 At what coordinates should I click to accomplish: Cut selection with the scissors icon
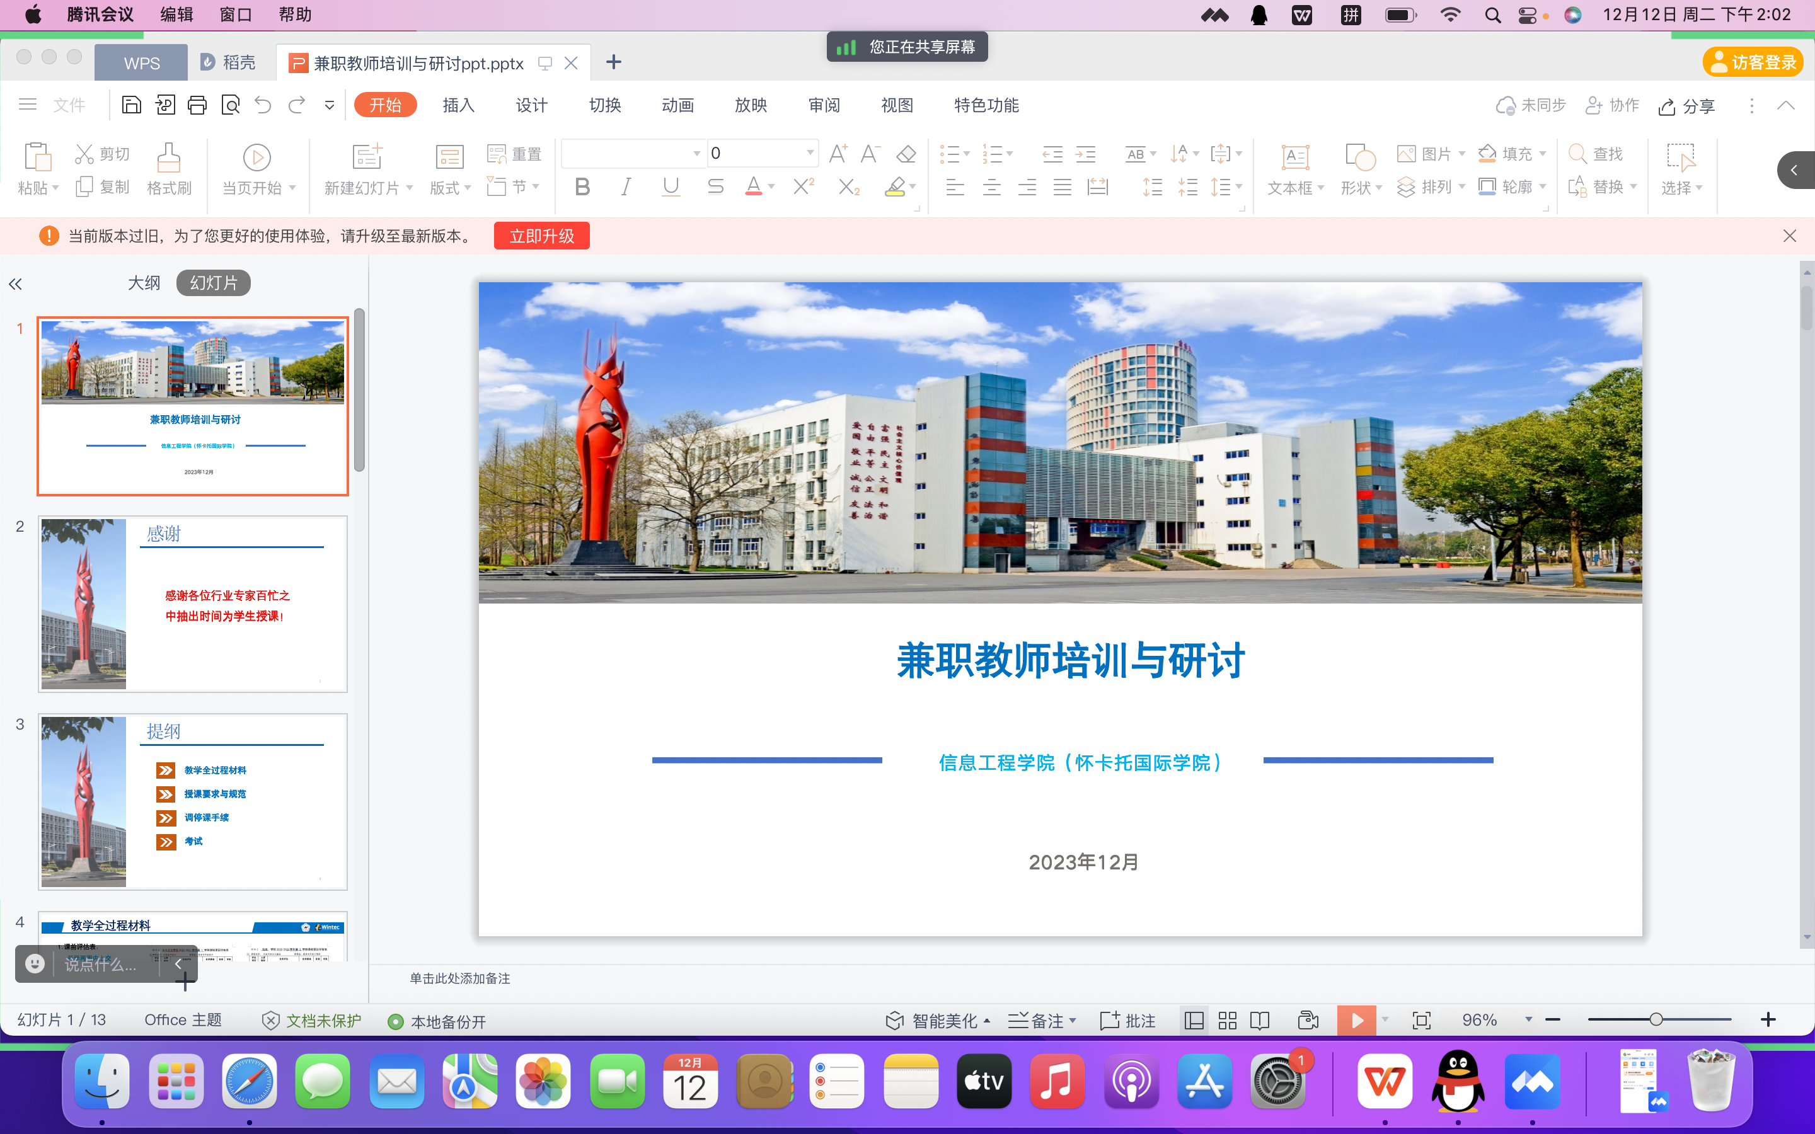(84, 154)
